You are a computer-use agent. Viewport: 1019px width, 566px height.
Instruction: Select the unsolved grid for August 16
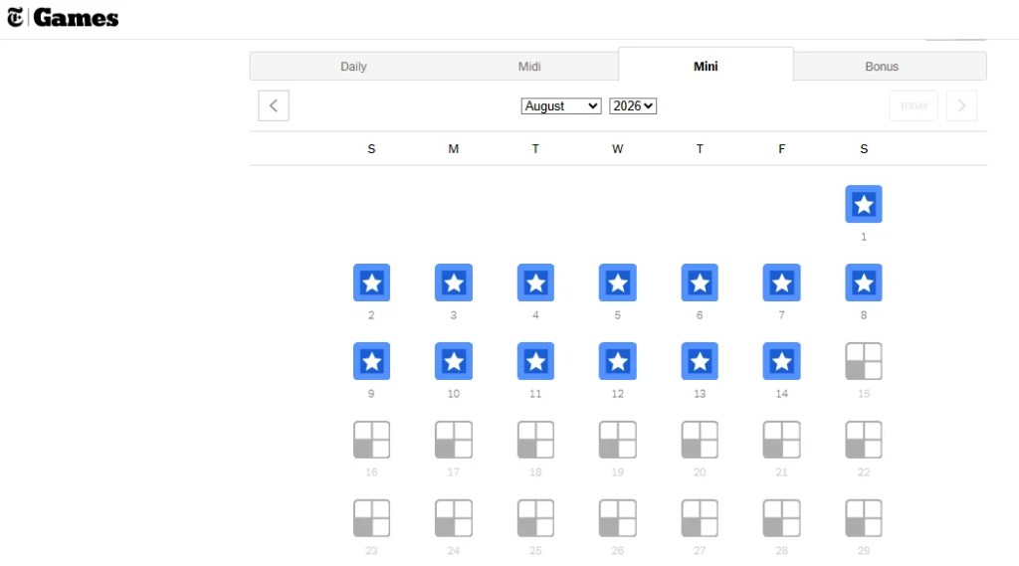point(371,440)
